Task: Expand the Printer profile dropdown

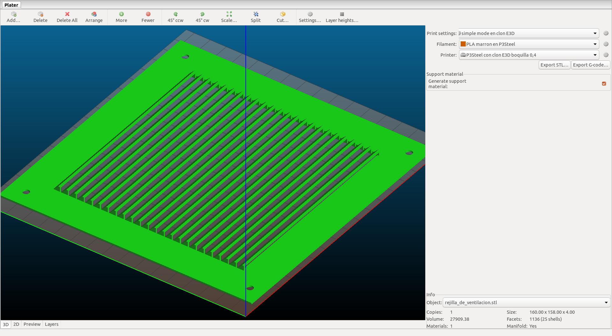Action: [595, 55]
